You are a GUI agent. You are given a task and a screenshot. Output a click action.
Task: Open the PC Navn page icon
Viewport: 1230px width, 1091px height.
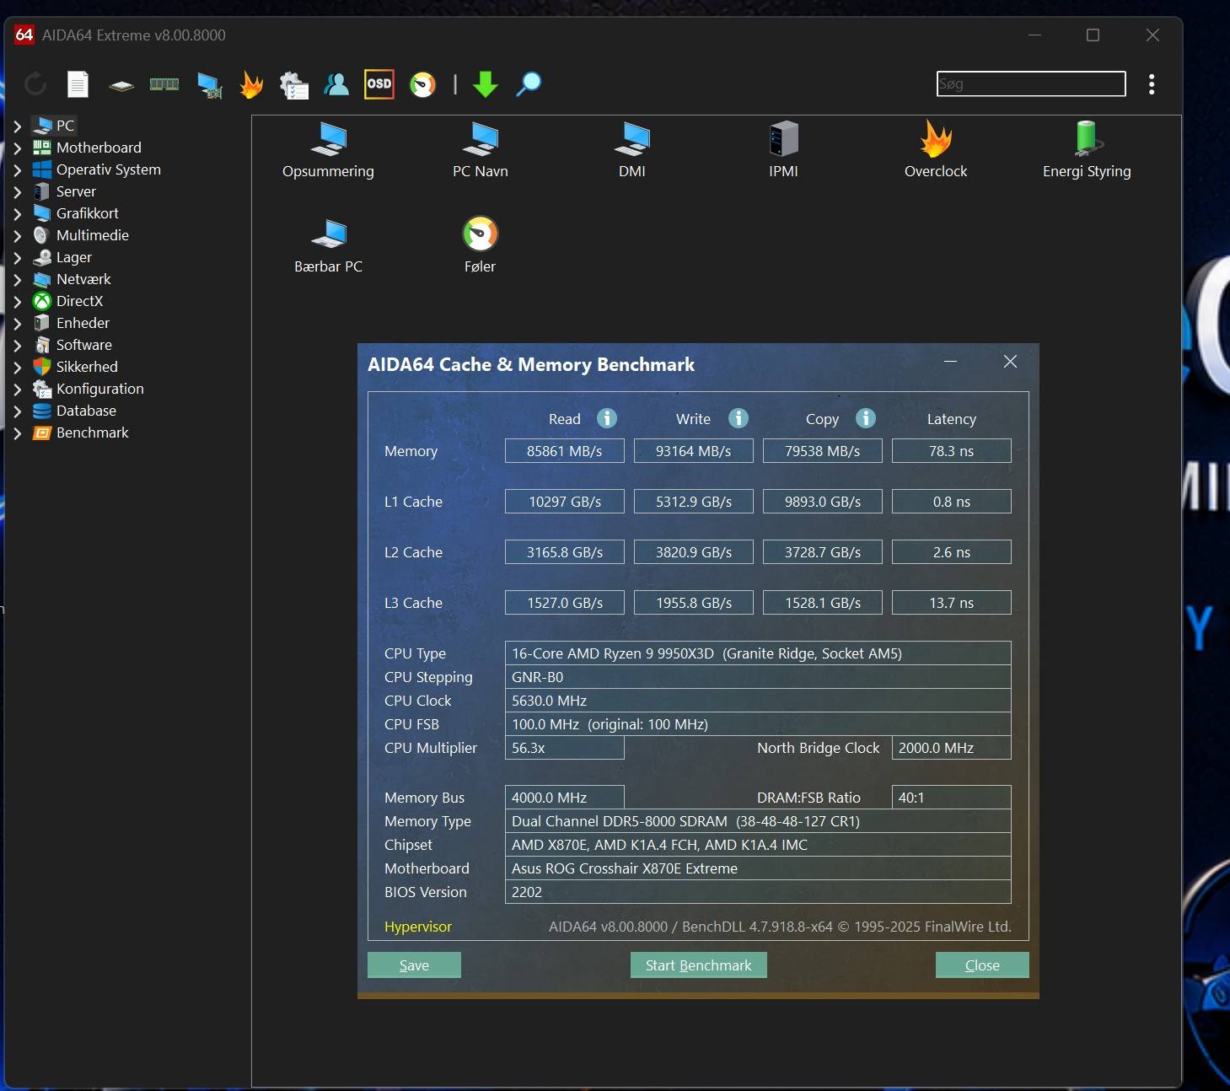481,150
